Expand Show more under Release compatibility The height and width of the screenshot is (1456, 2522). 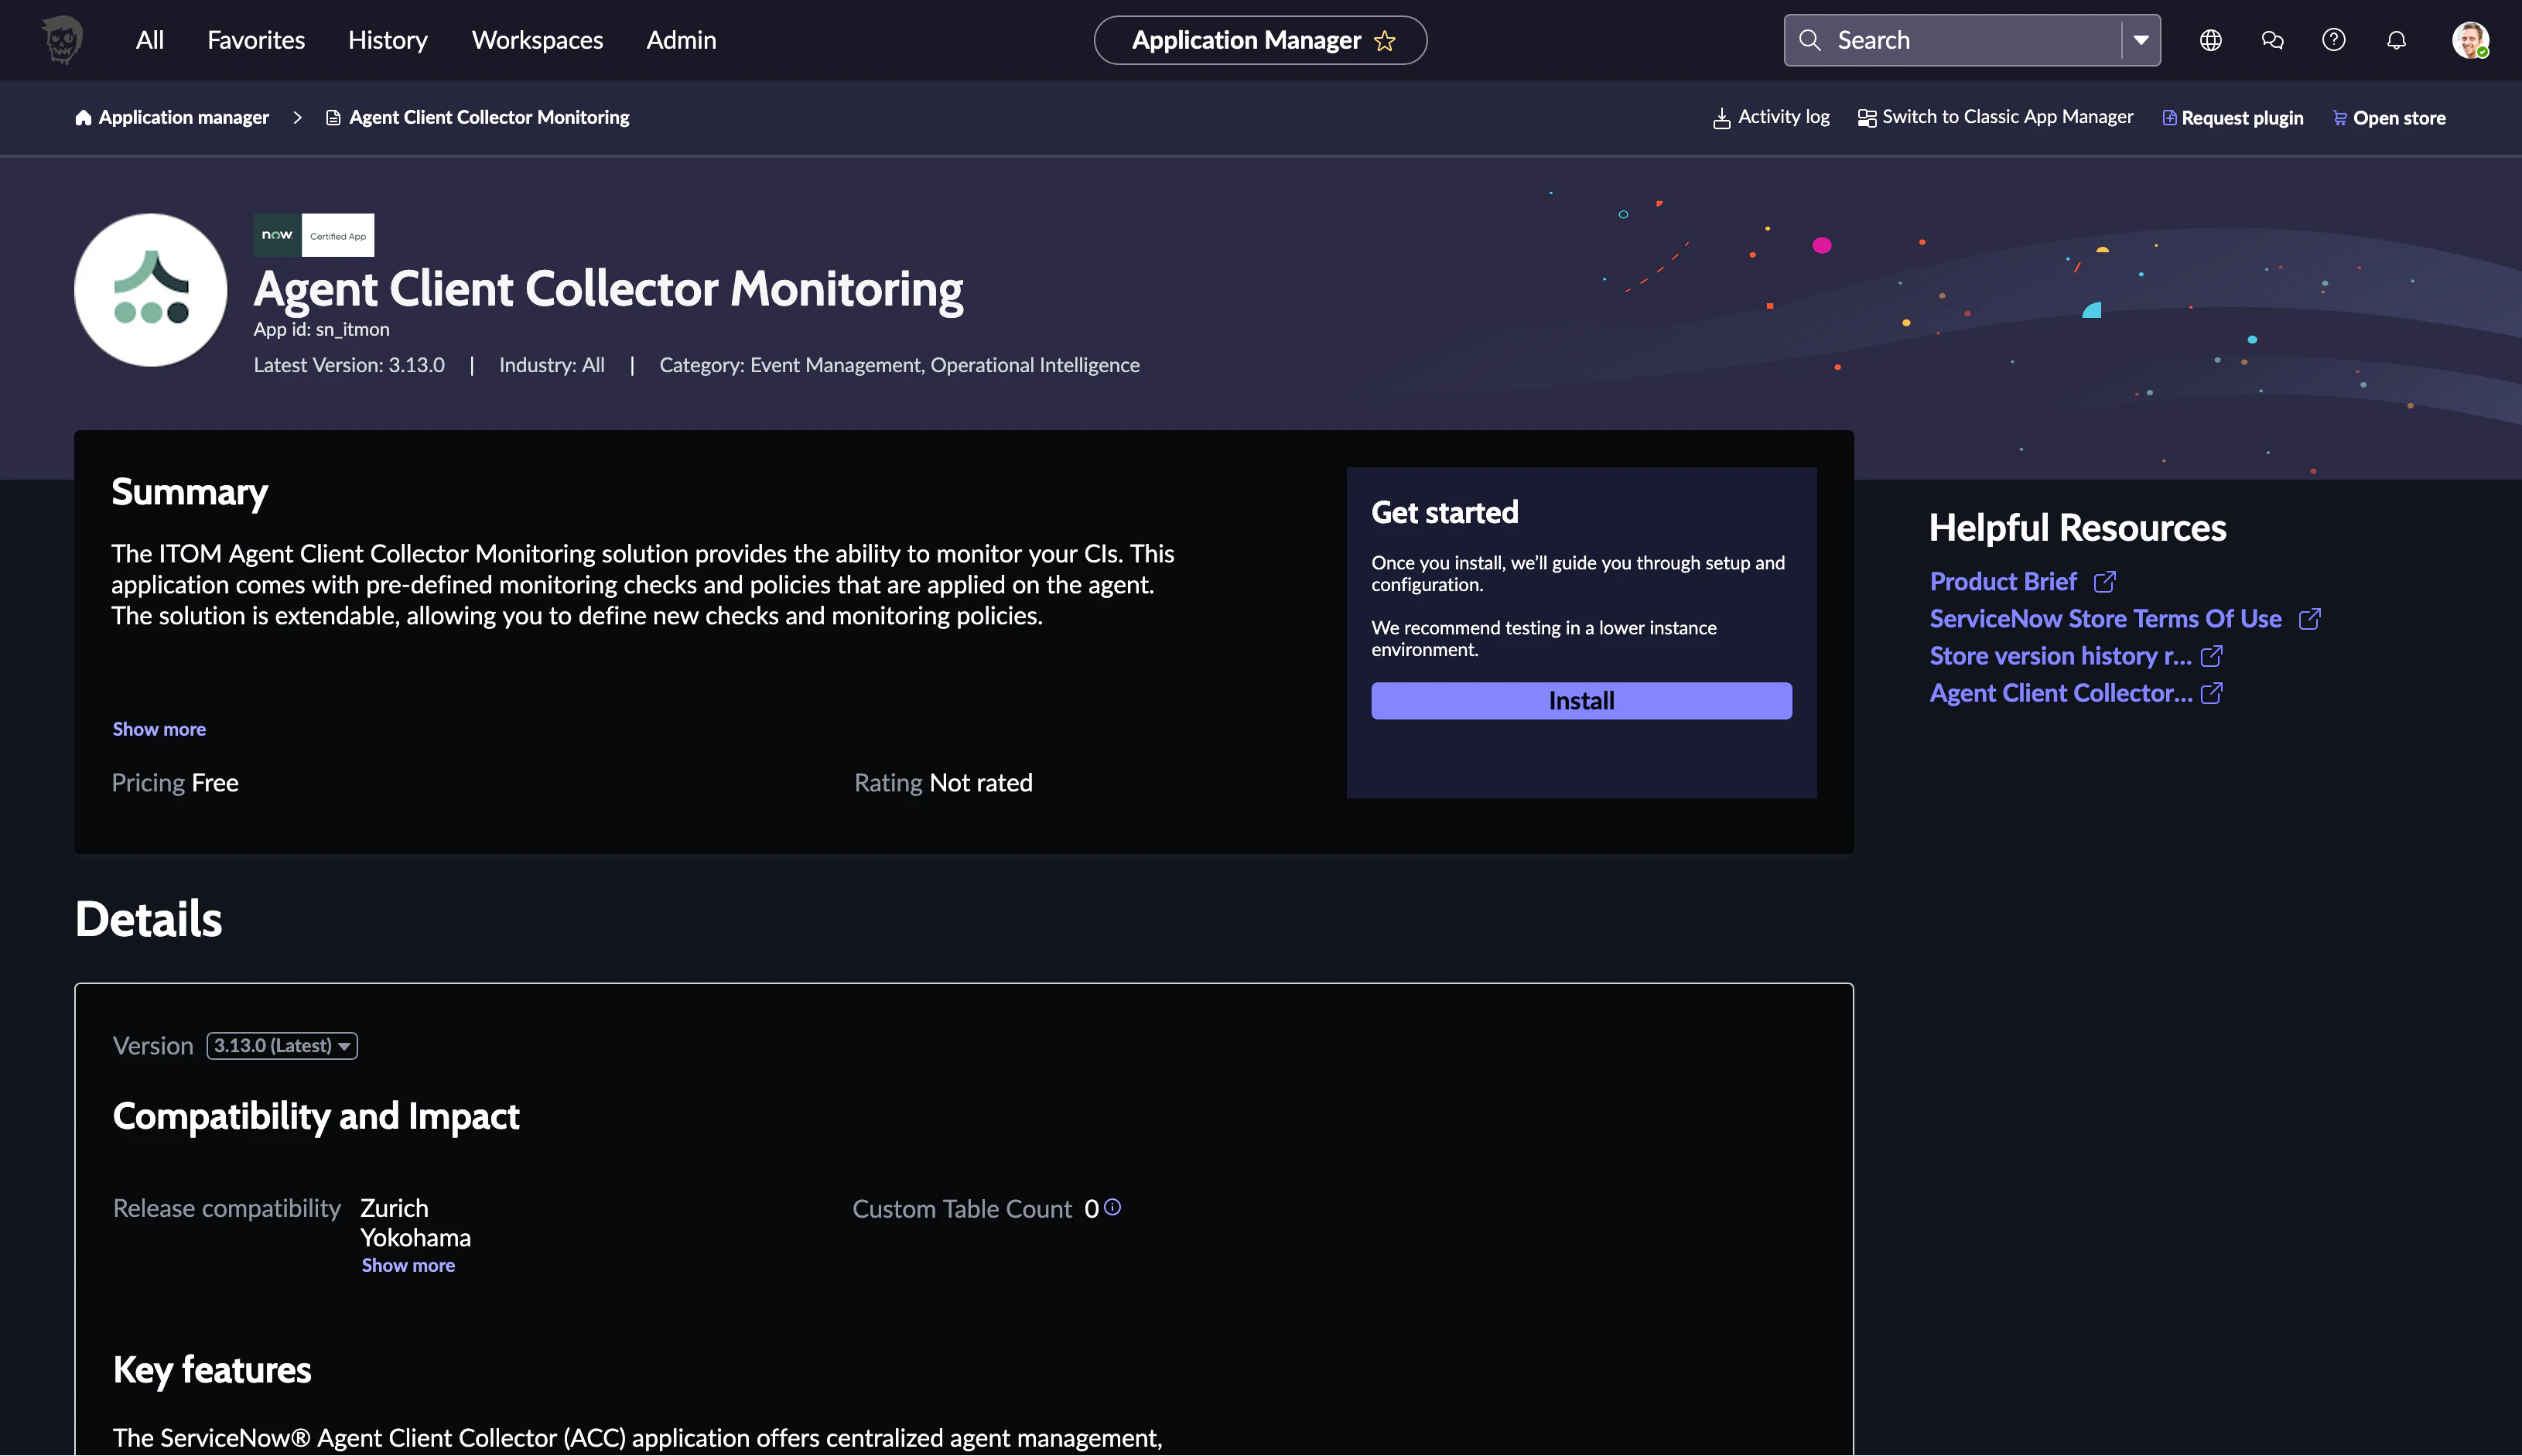tap(408, 1265)
